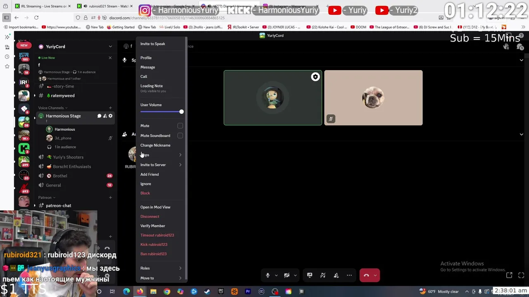Collapse the Voice Channels category
Screen dimensions: 529x297
coord(52,108)
